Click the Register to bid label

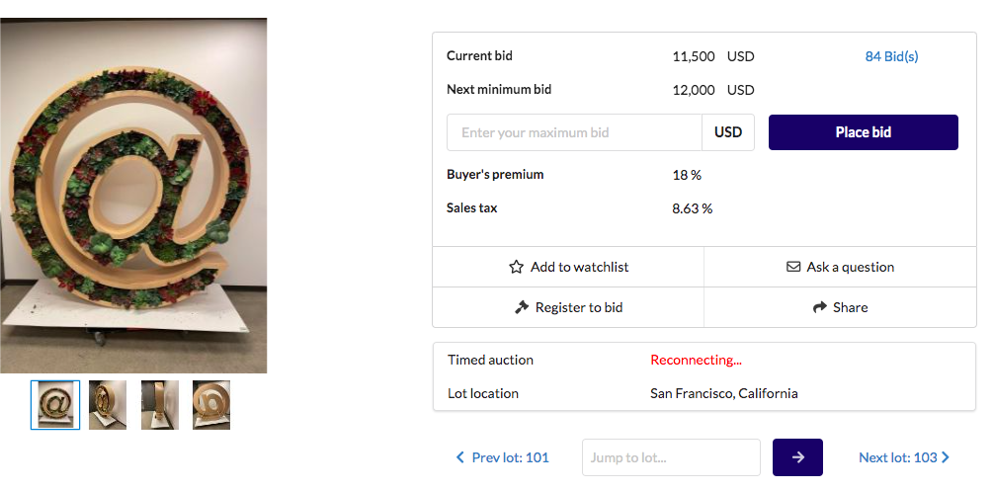tap(579, 307)
